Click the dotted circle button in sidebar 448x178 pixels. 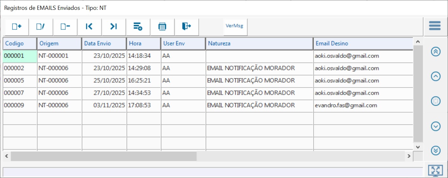436,101
